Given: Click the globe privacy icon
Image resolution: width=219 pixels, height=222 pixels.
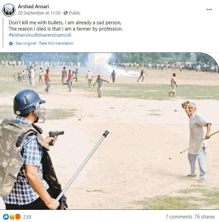Looking at the screenshot, I should click(65, 13).
